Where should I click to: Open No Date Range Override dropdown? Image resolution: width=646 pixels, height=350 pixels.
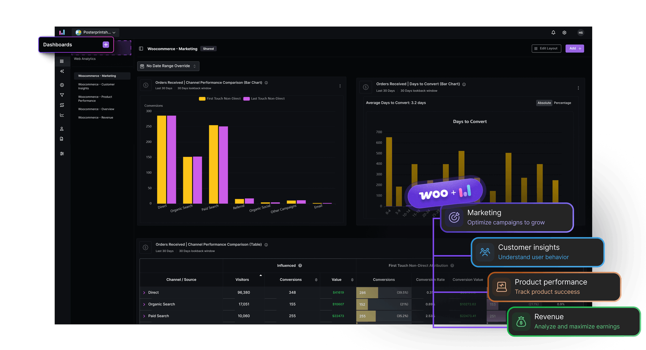(168, 66)
